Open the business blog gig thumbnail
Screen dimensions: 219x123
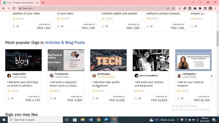[24, 60]
